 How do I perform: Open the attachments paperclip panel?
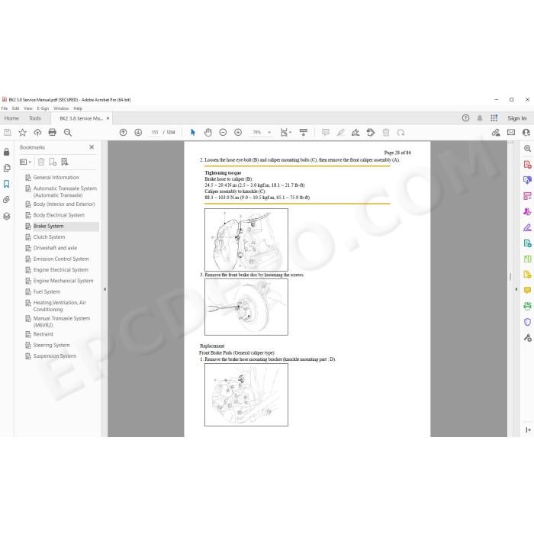pos(6,200)
